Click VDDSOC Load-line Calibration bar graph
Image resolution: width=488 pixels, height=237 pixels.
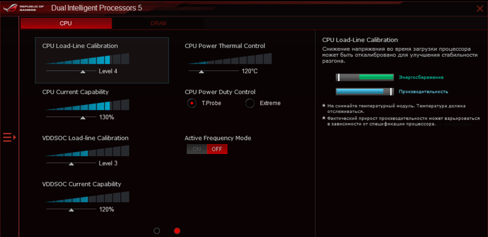[x=87, y=151]
